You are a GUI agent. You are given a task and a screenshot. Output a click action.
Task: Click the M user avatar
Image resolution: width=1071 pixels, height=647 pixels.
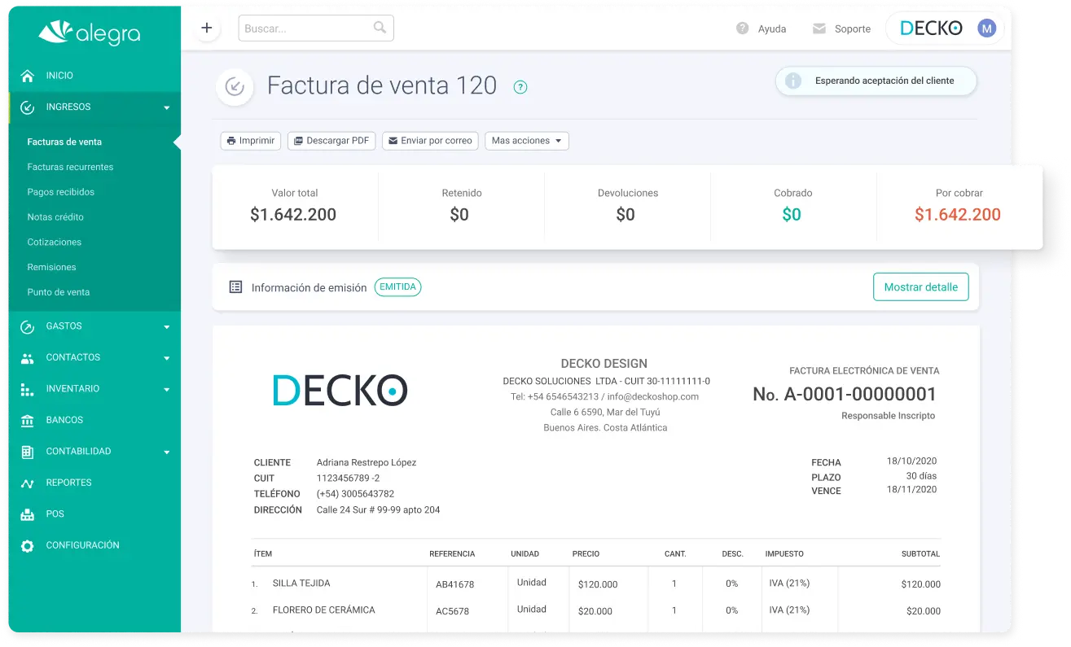986,28
